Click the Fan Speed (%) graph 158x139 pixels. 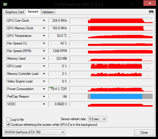click(111, 43)
